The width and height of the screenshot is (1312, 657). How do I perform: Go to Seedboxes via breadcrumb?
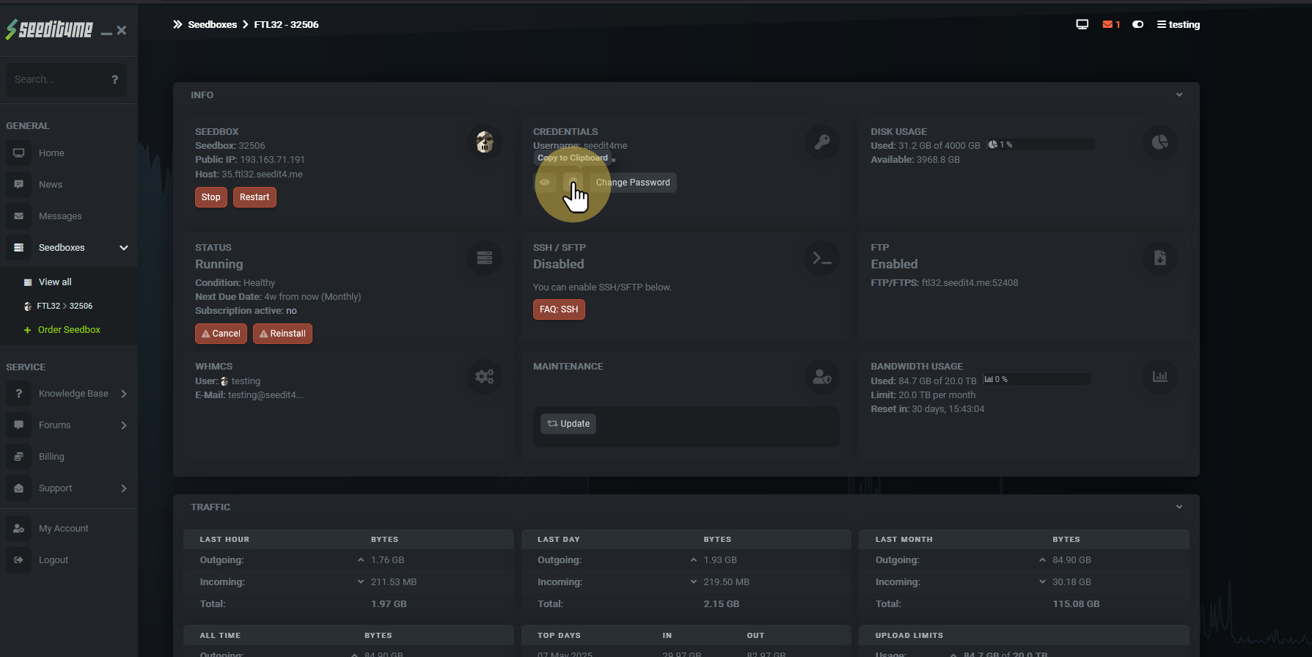pos(213,24)
